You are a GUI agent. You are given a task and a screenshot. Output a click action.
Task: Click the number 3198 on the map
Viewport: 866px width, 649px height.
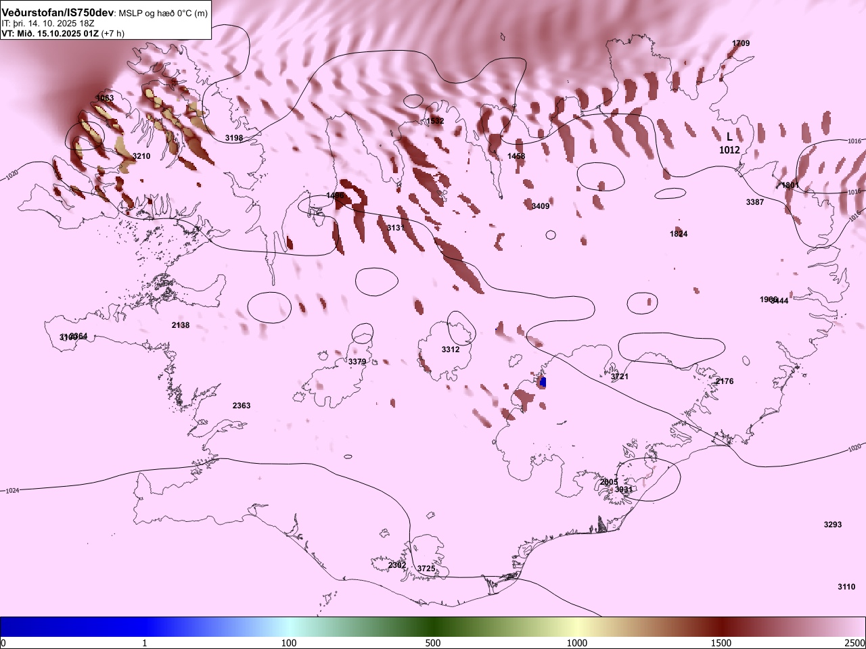(234, 138)
